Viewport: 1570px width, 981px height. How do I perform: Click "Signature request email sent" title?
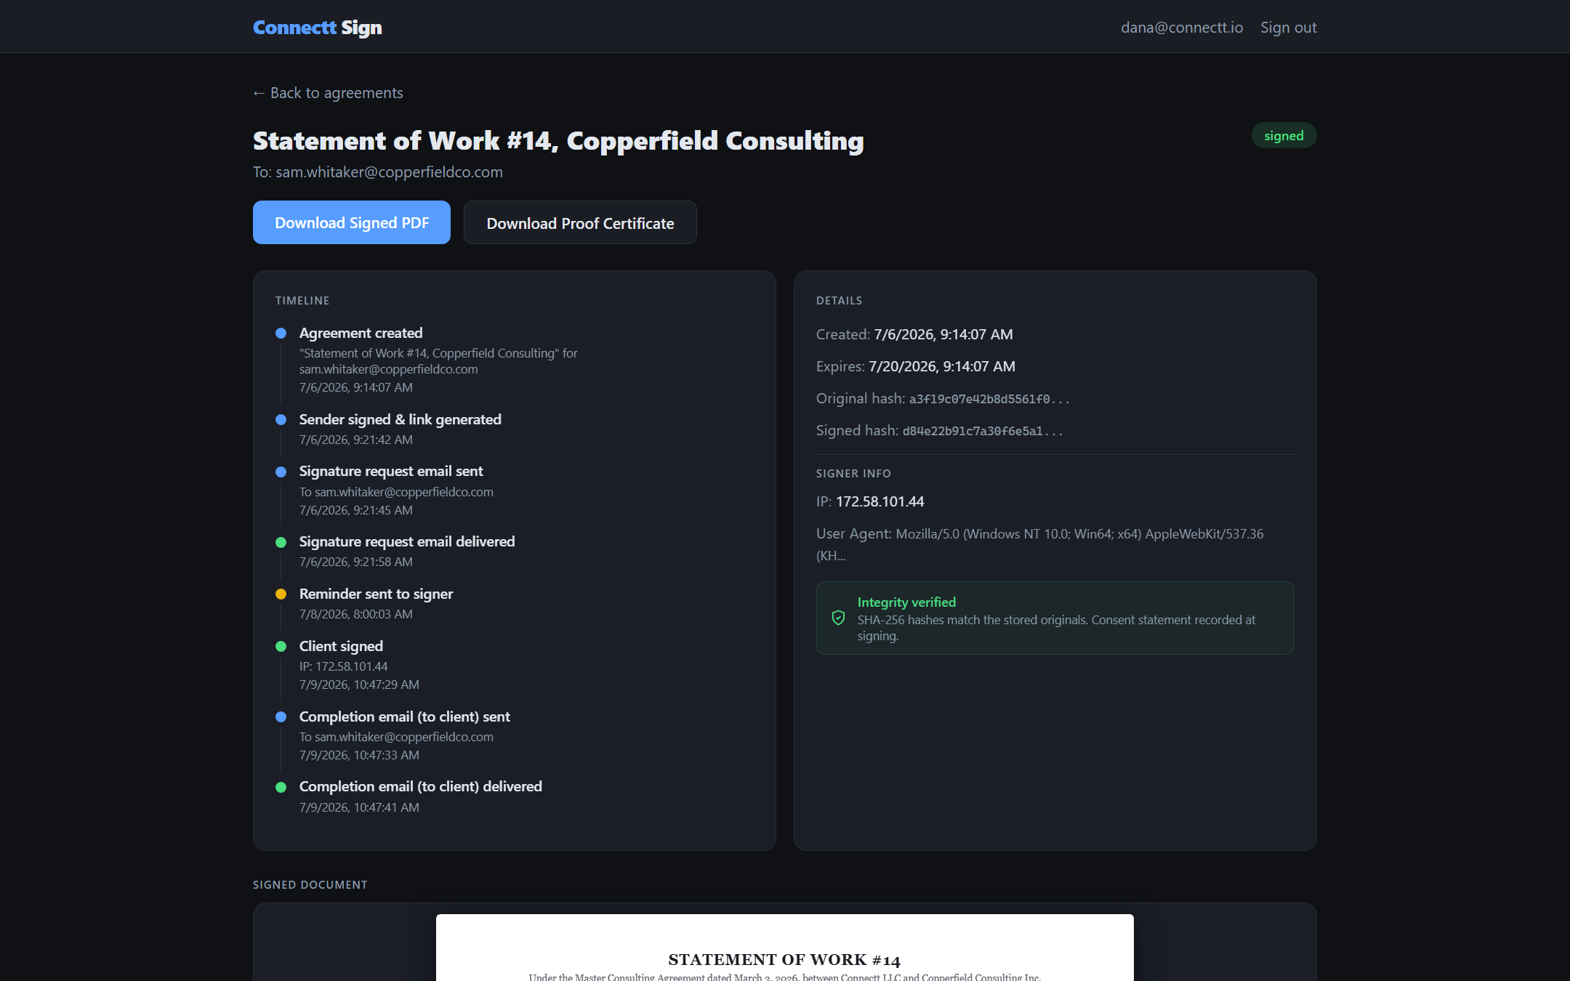pos(391,471)
